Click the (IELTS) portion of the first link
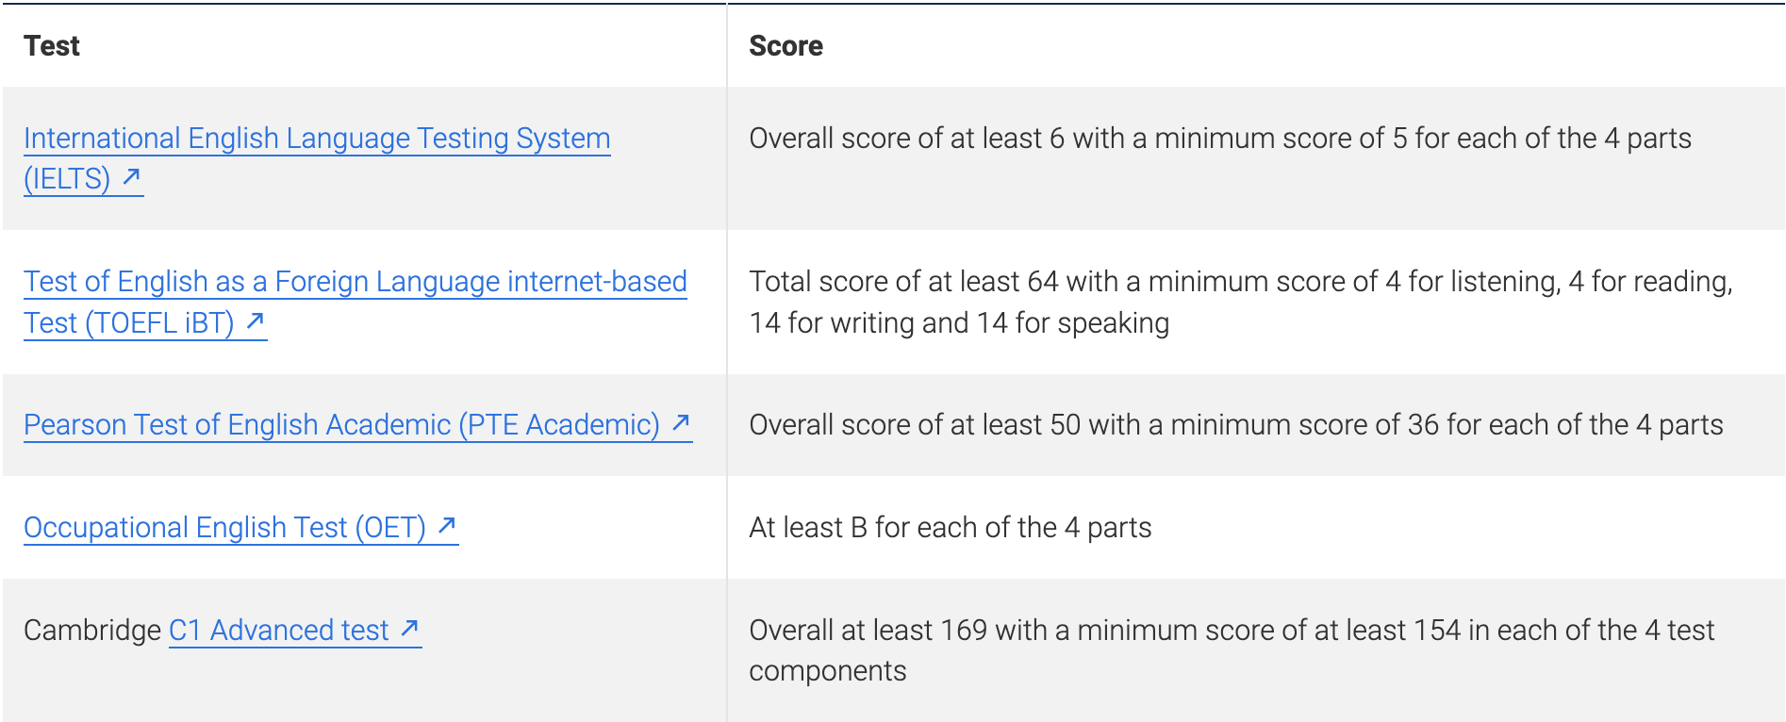The width and height of the screenshot is (1786, 722). [67, 178]
